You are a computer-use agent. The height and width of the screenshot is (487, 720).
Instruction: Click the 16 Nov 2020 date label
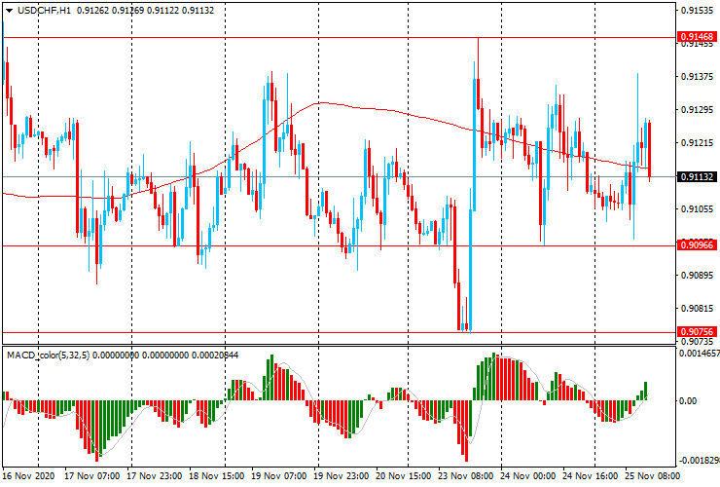[29, 477]
